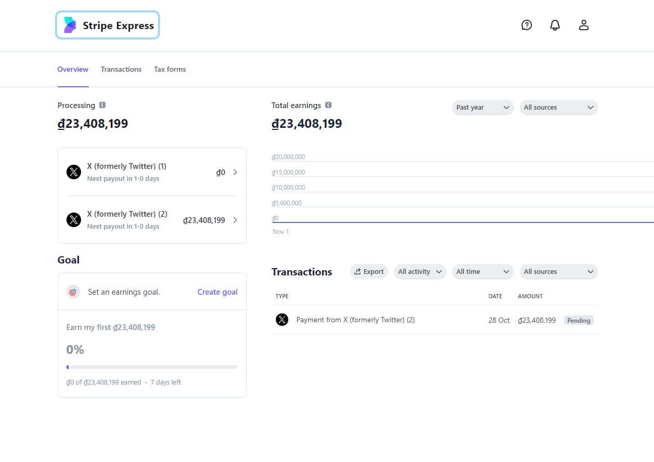Open notifications bell icon
The image size is (654, 462).
555,25
